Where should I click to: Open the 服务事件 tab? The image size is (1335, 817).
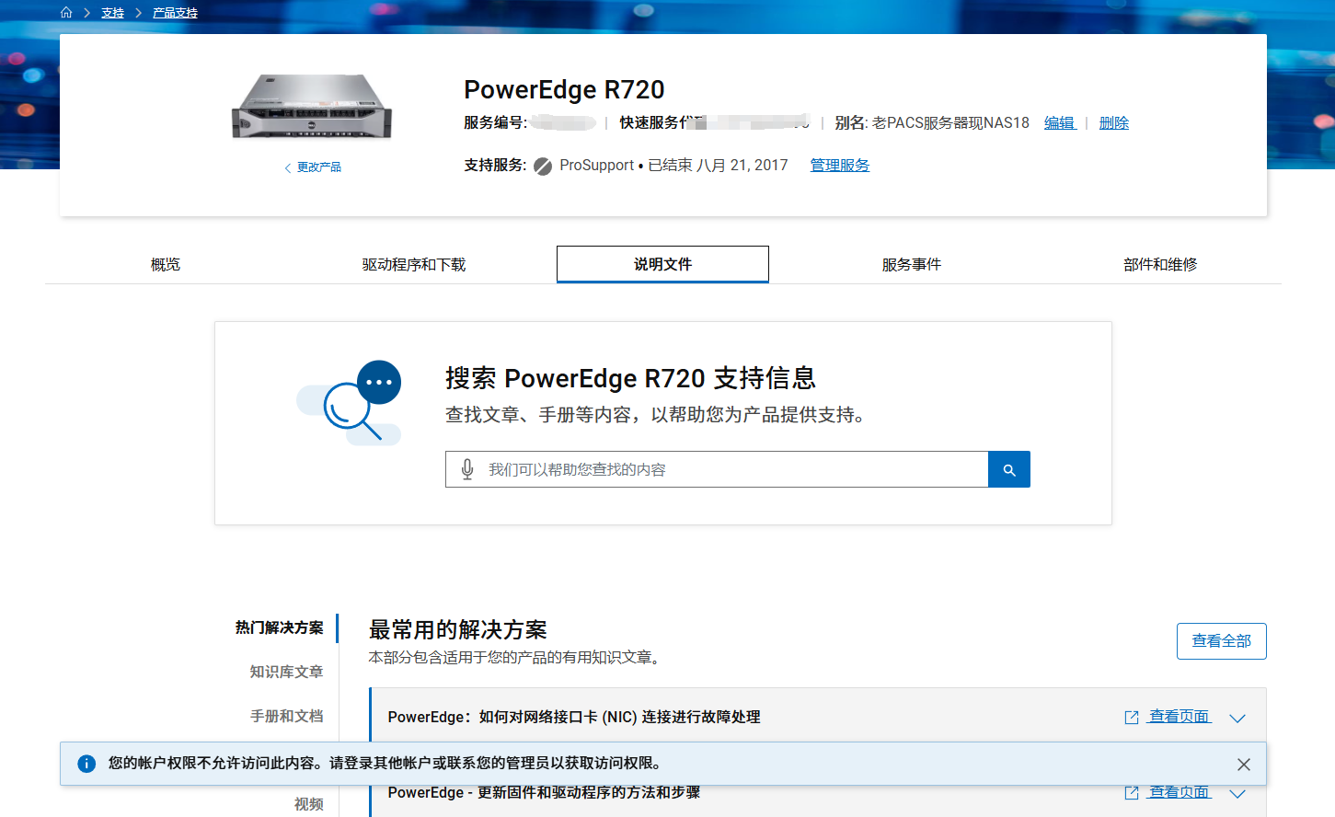click(912, 265)
